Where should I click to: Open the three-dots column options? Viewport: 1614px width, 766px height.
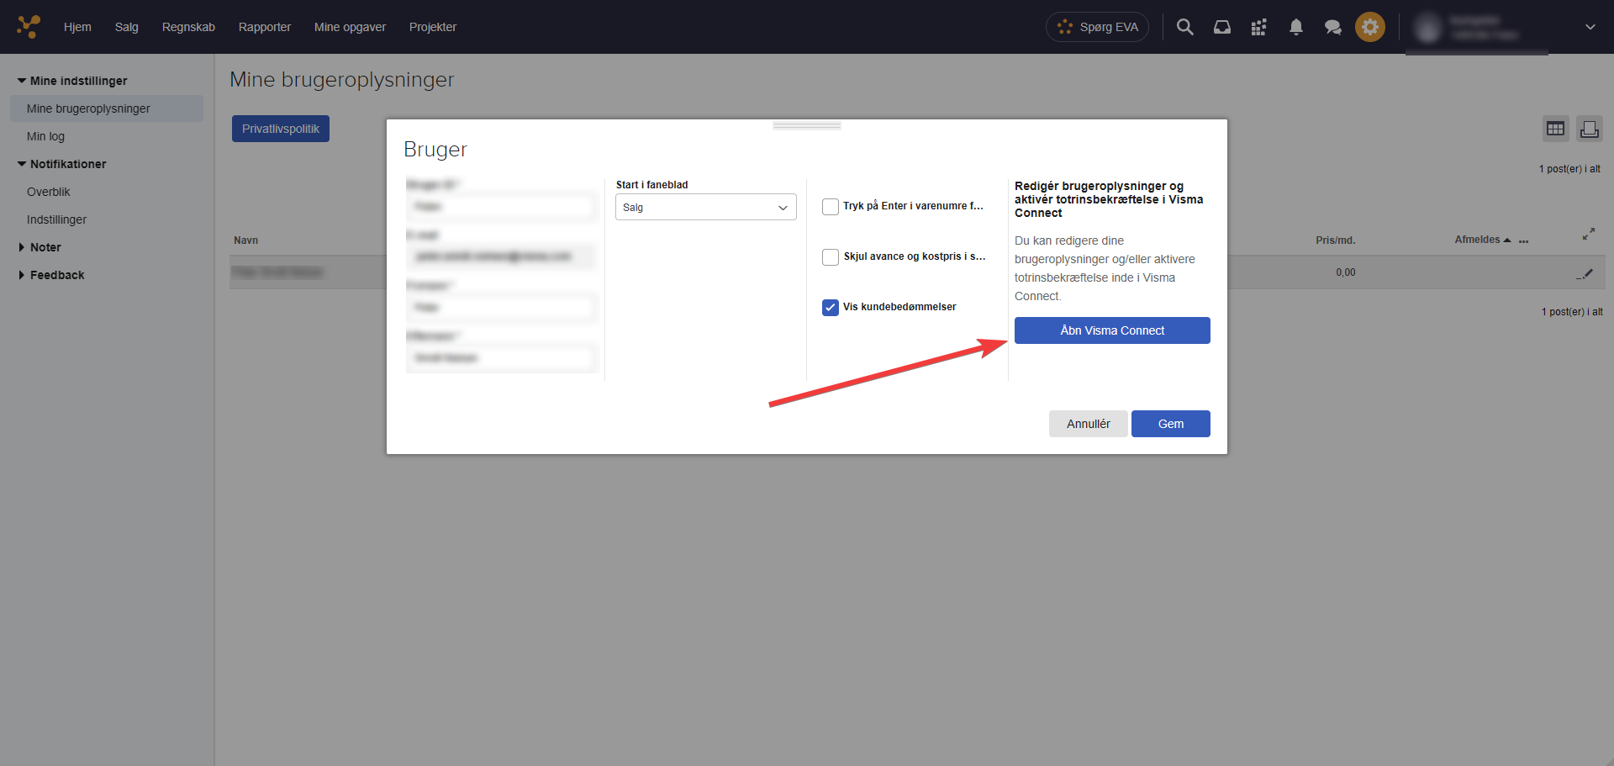point(1524,241)
